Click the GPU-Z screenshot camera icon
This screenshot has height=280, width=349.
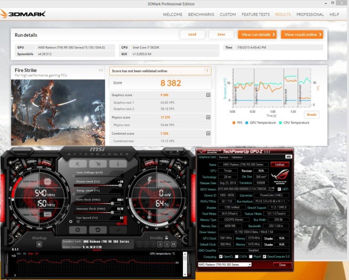[x=289, y=157]
